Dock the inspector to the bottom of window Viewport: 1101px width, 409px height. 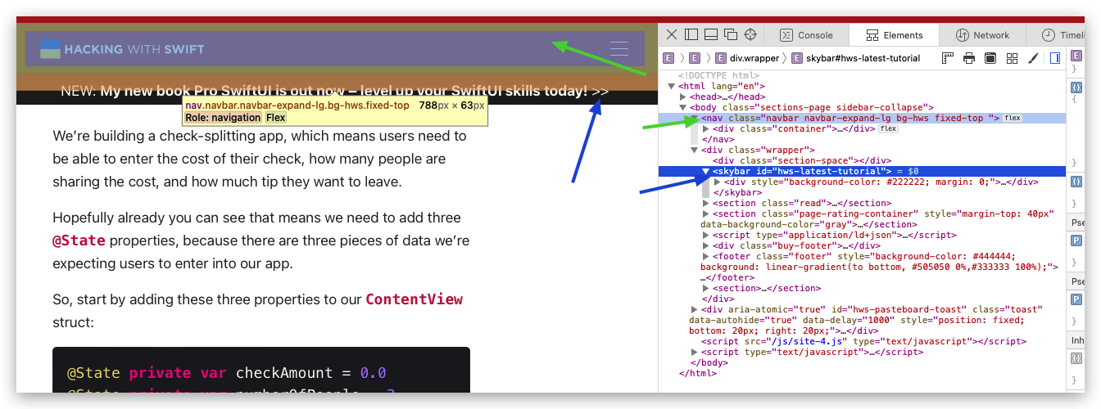pyautogui.click(x=710, y=34)
